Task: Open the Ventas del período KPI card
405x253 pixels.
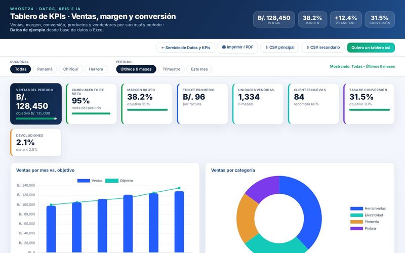Action: point(36,104)
